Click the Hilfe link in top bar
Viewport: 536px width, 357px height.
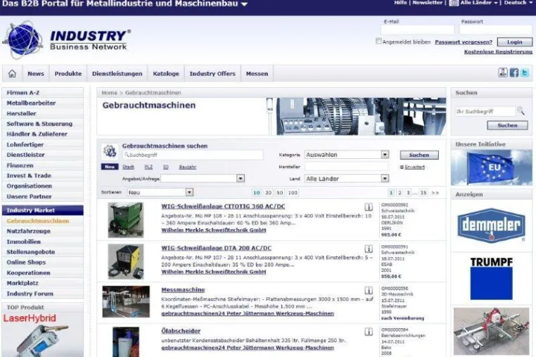coord(400,3)
